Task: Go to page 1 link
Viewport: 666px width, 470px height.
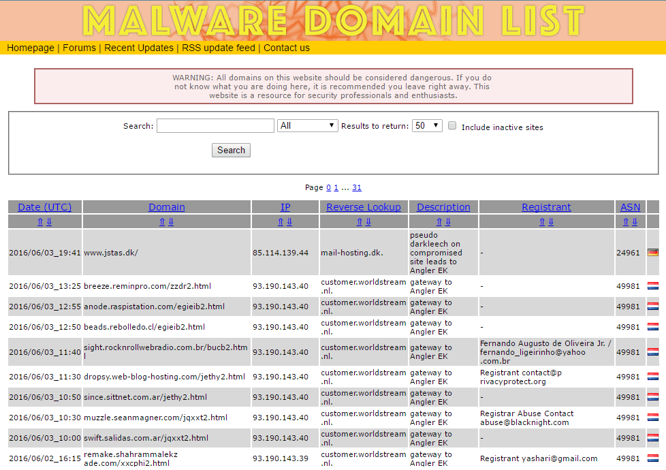Action: pyautogui.click(x=336, y=187)
